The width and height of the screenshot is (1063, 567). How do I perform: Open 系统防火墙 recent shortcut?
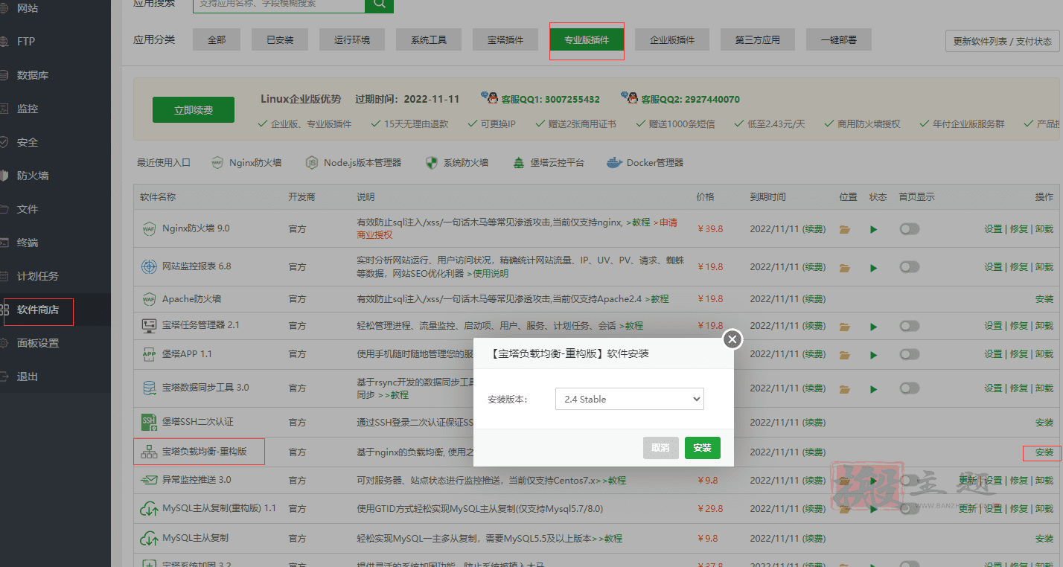coord(456,162)
